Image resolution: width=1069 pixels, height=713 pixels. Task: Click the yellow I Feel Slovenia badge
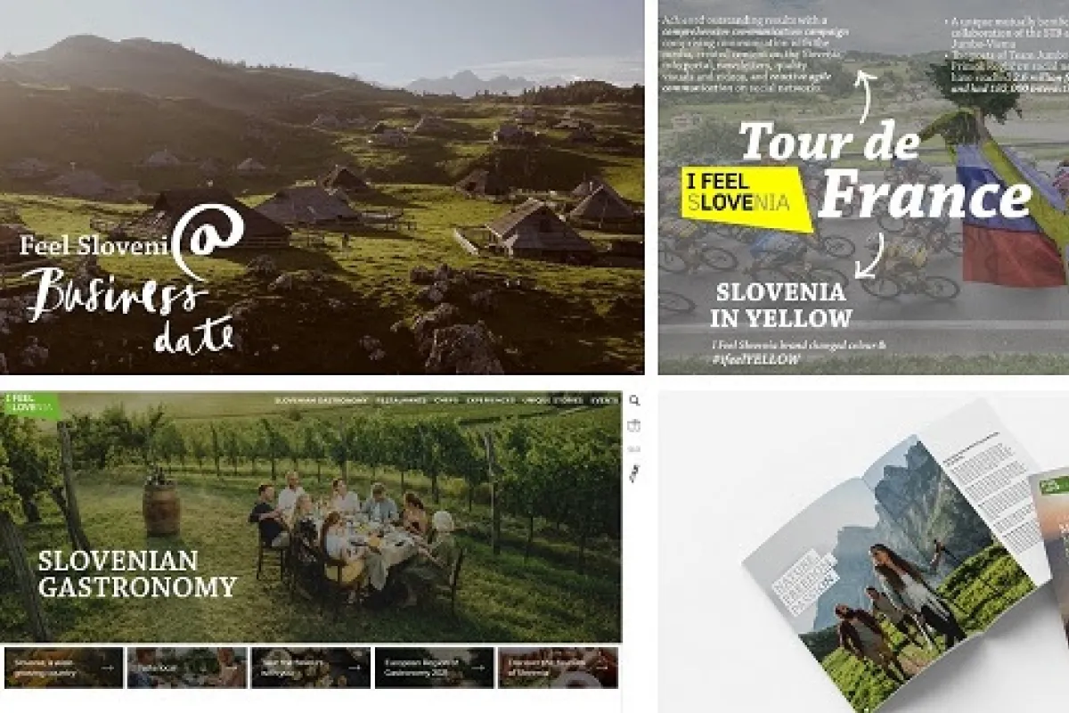pyautogui.click(x=747, y=199)
